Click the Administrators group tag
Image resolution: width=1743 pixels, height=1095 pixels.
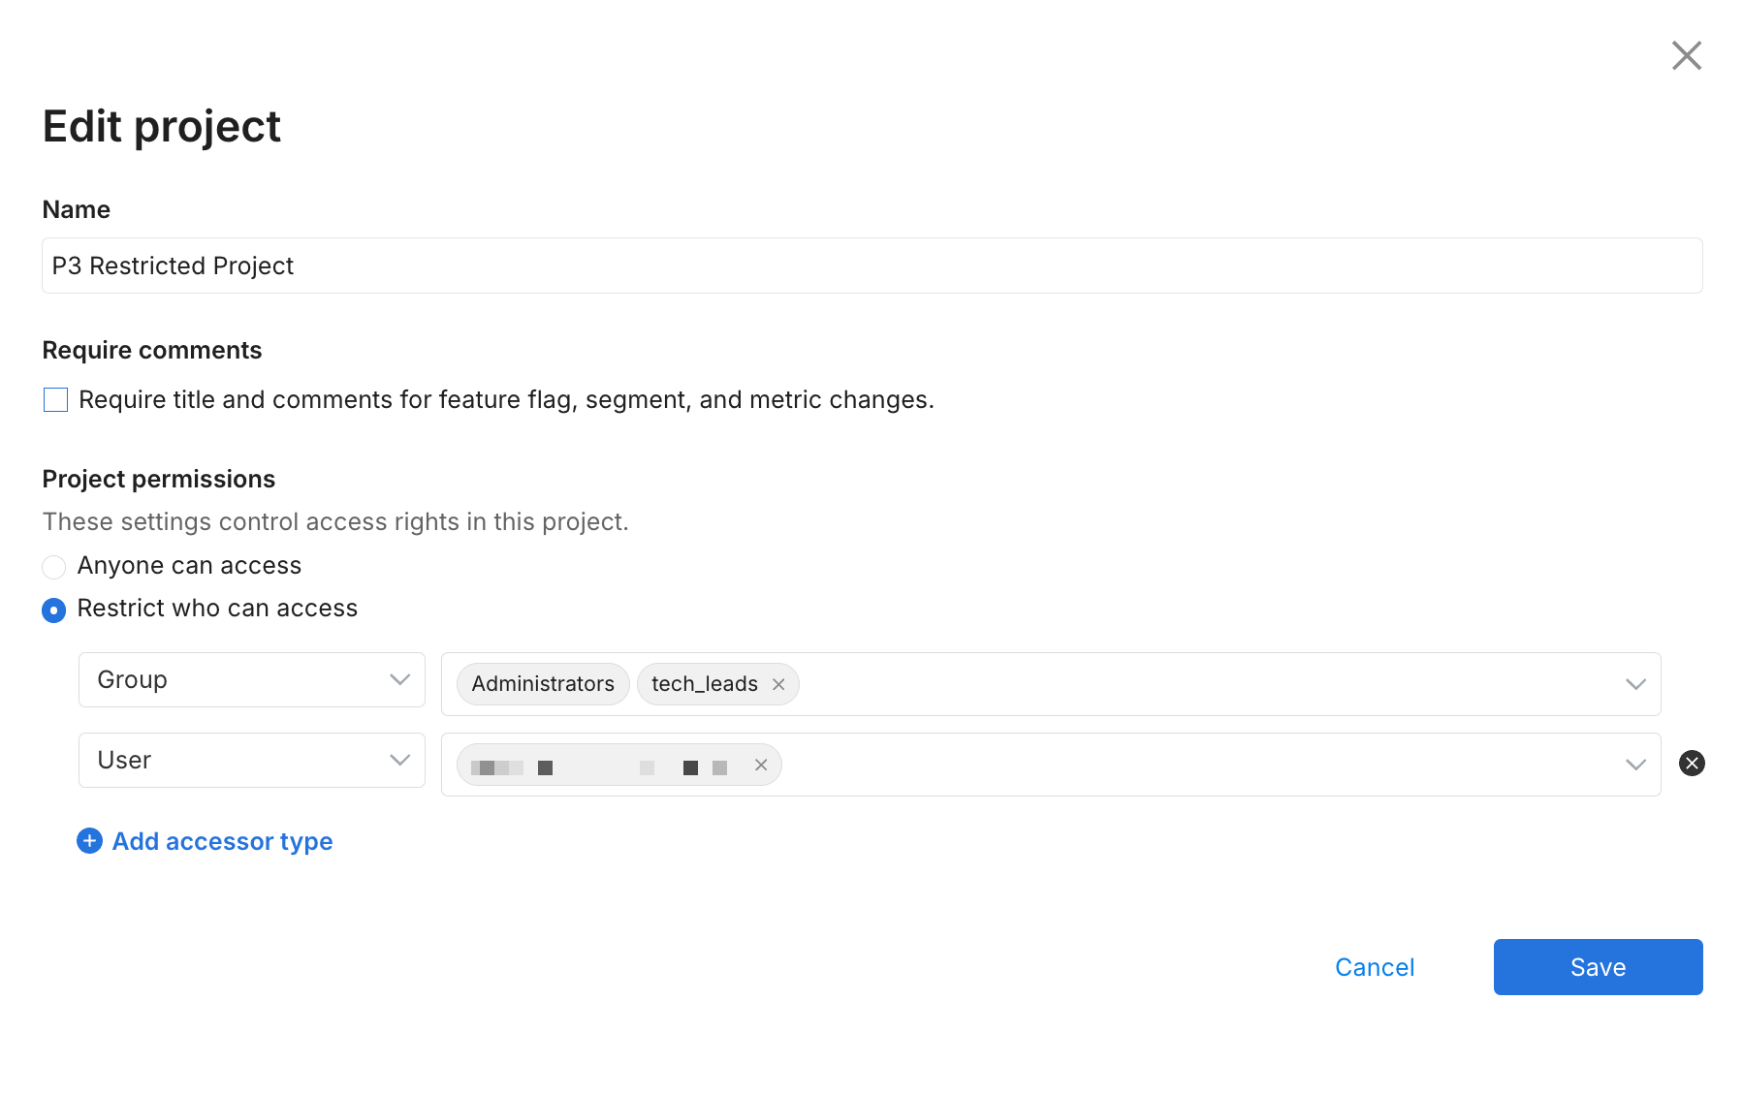(x=543, y=684)
